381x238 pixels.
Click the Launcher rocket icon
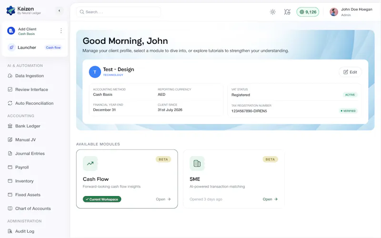pyautogui.click(x=11, y=47)
